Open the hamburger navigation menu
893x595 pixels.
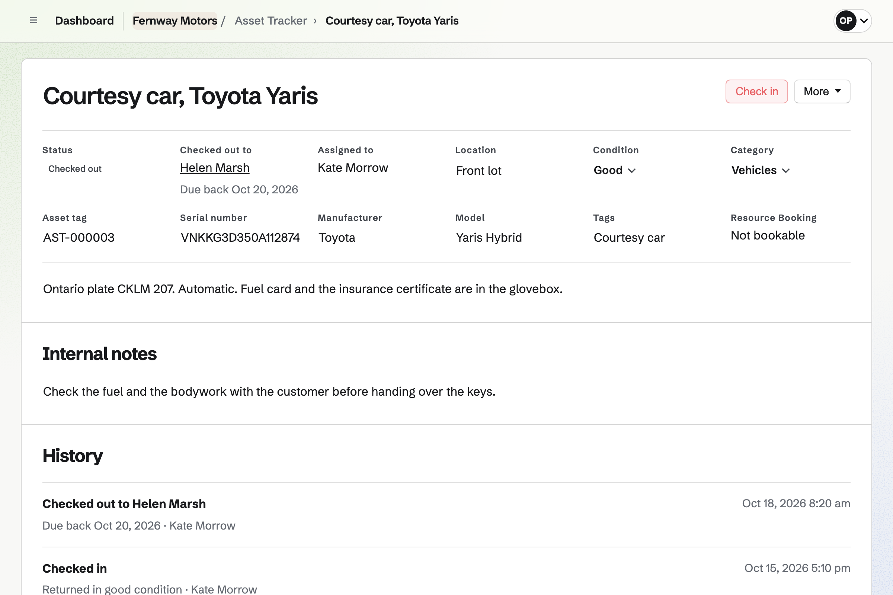[33, 20]
